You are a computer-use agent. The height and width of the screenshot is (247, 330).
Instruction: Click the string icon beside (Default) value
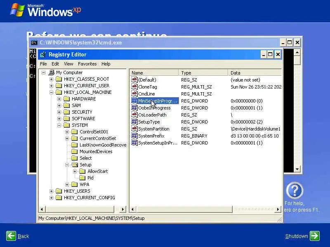click(134, 79)
